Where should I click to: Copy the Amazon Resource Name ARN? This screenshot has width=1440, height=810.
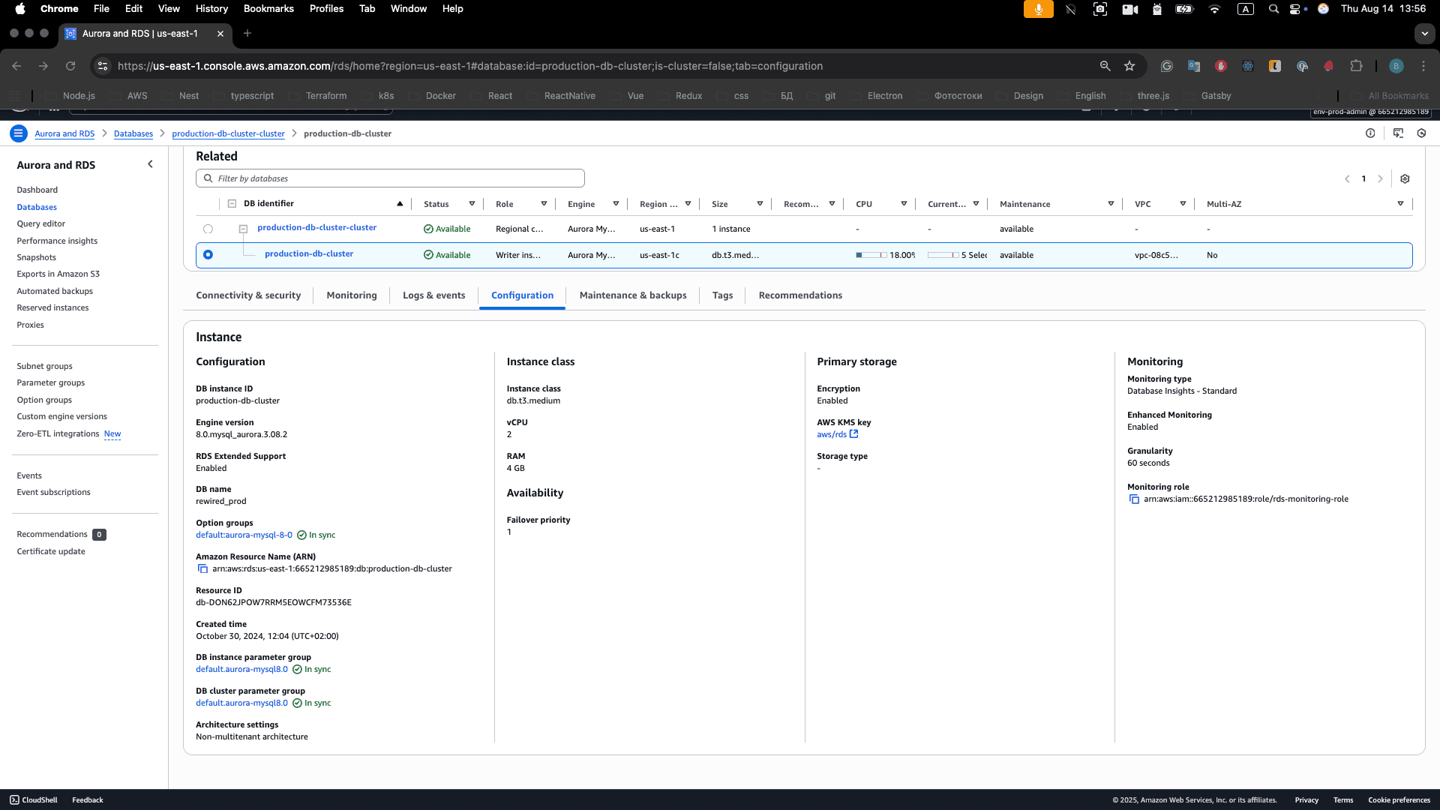tap(202, 568)
